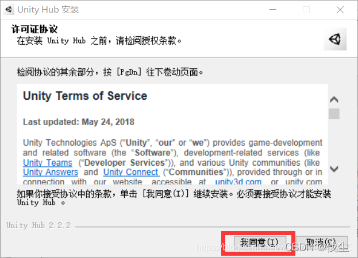Click the Unity logo in header

click(x=335, y=39)
